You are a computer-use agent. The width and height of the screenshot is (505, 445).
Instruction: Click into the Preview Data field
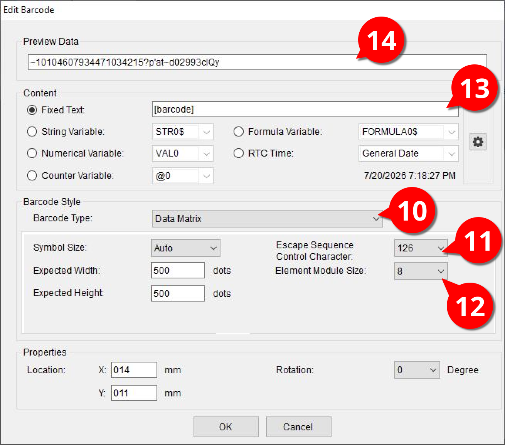[257, 62]
